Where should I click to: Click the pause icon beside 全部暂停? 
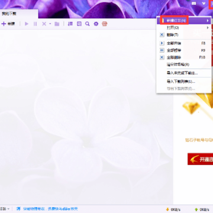[162, 50]
